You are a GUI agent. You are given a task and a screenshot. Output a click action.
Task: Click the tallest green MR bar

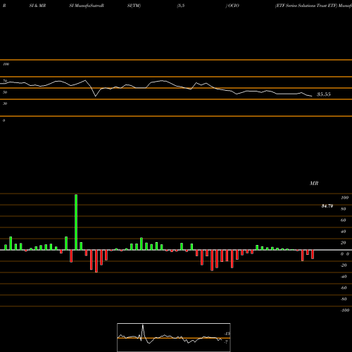pyautogui.click(x=76, y=222)
